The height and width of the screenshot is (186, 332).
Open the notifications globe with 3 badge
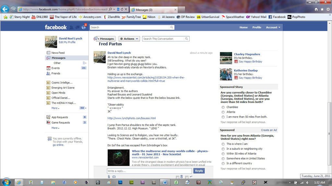(84, 27)
